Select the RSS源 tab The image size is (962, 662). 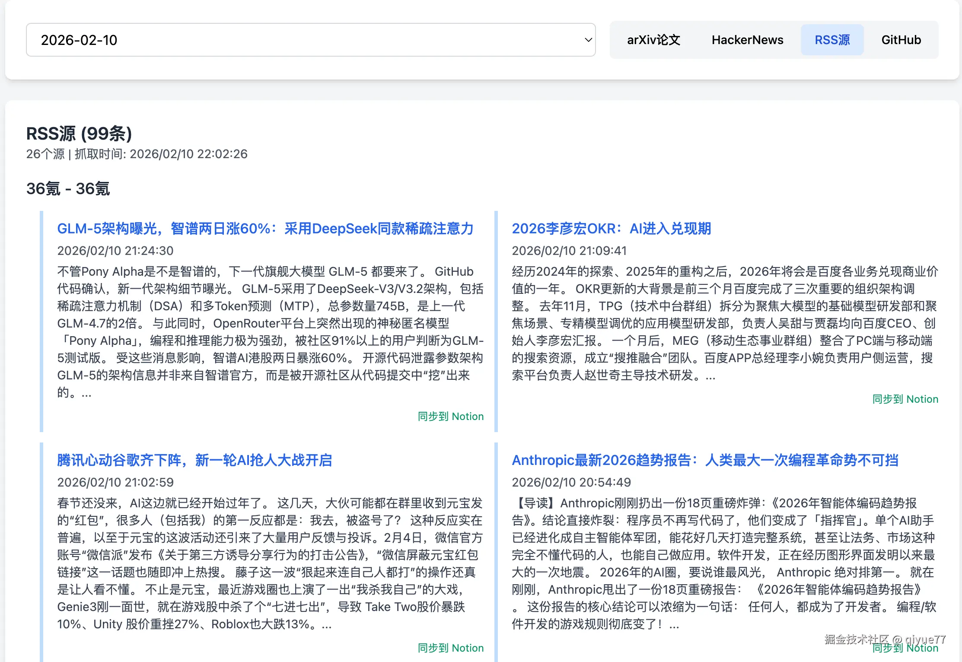tap(832, 40)
